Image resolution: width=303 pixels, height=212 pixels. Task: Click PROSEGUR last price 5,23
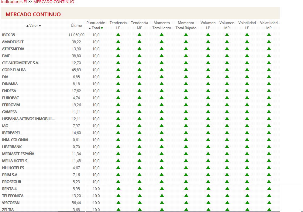[x=76, y=182]
